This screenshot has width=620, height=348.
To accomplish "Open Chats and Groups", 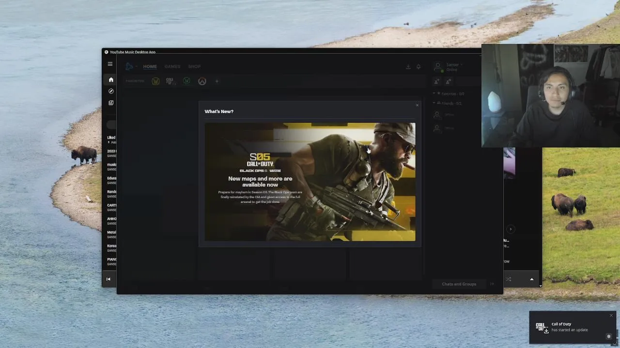I will click(x=459, y=284).
